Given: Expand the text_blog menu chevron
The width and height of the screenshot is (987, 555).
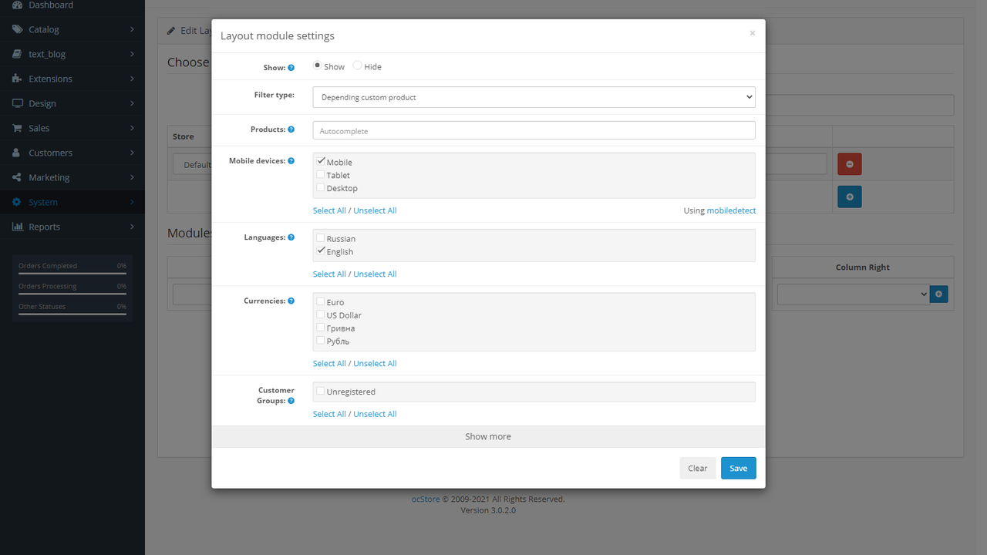Looking at the screenshot, I should point(132,54).
